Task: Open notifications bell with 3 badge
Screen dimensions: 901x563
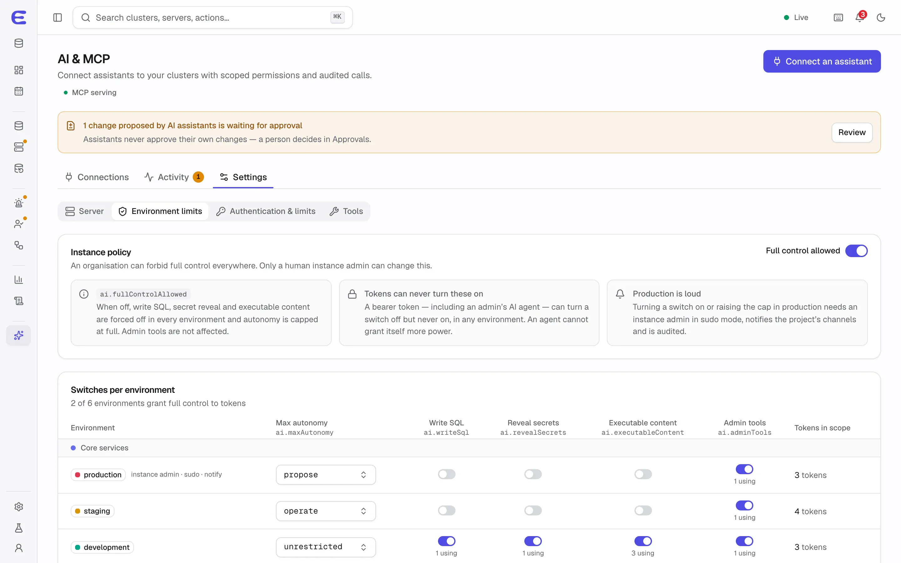Action: [x=860, y=17]
